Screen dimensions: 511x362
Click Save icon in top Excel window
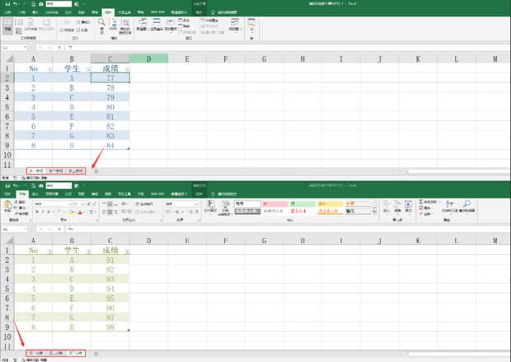(x=7, y=4)
